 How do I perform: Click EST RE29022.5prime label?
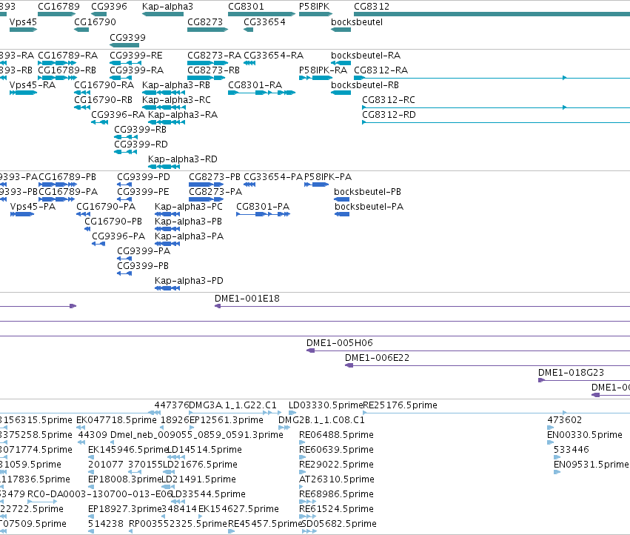(x=336, y=465)
